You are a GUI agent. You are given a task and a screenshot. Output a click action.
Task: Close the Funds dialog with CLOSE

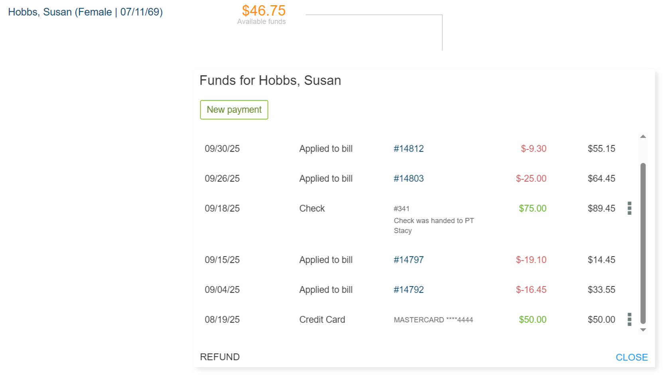631,357
